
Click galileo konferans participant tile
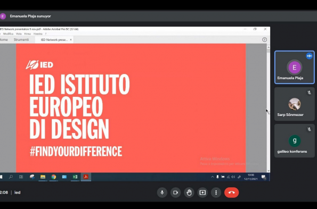(294, 141)
